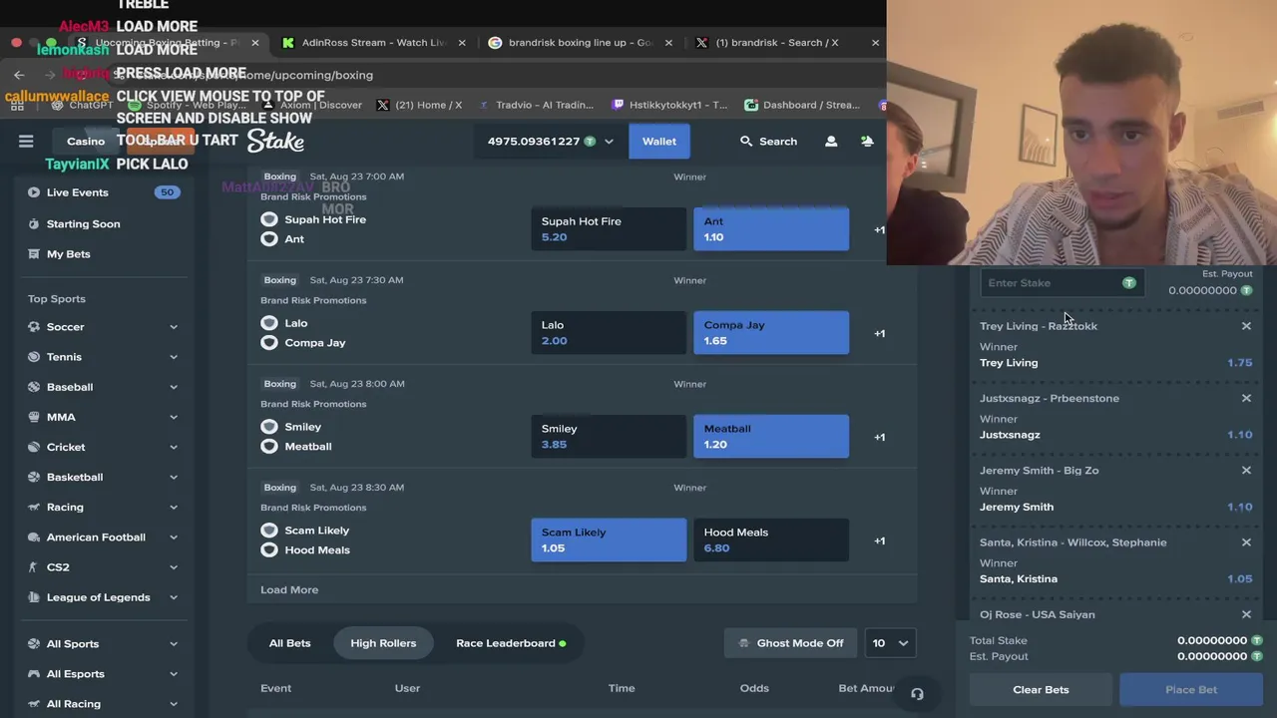
Task: Open the notifications bell icon
Action: [867, 142]
